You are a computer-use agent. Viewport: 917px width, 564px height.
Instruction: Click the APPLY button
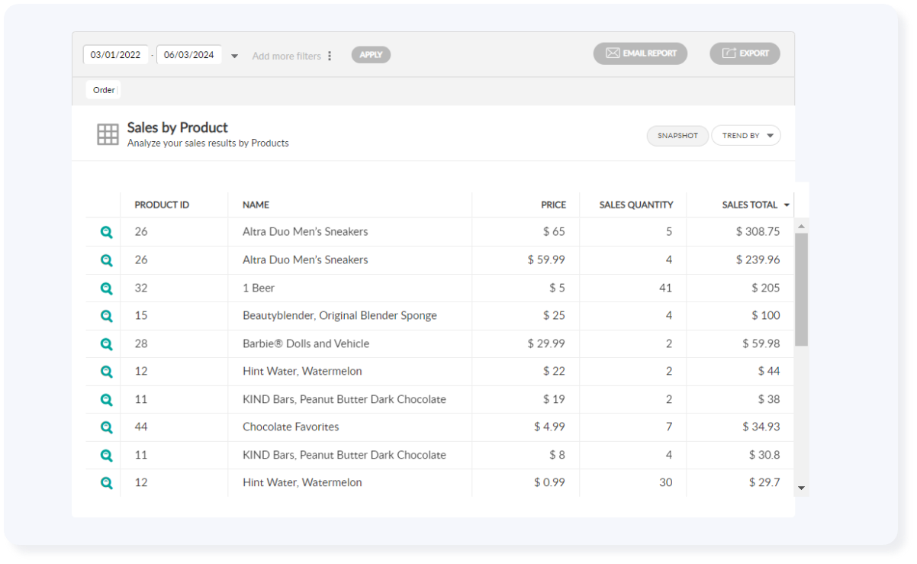pyautogui.click(x=371, y=54)
